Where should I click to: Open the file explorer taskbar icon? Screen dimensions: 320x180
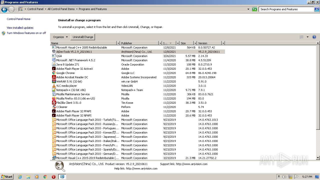click(x=28, y=177)
